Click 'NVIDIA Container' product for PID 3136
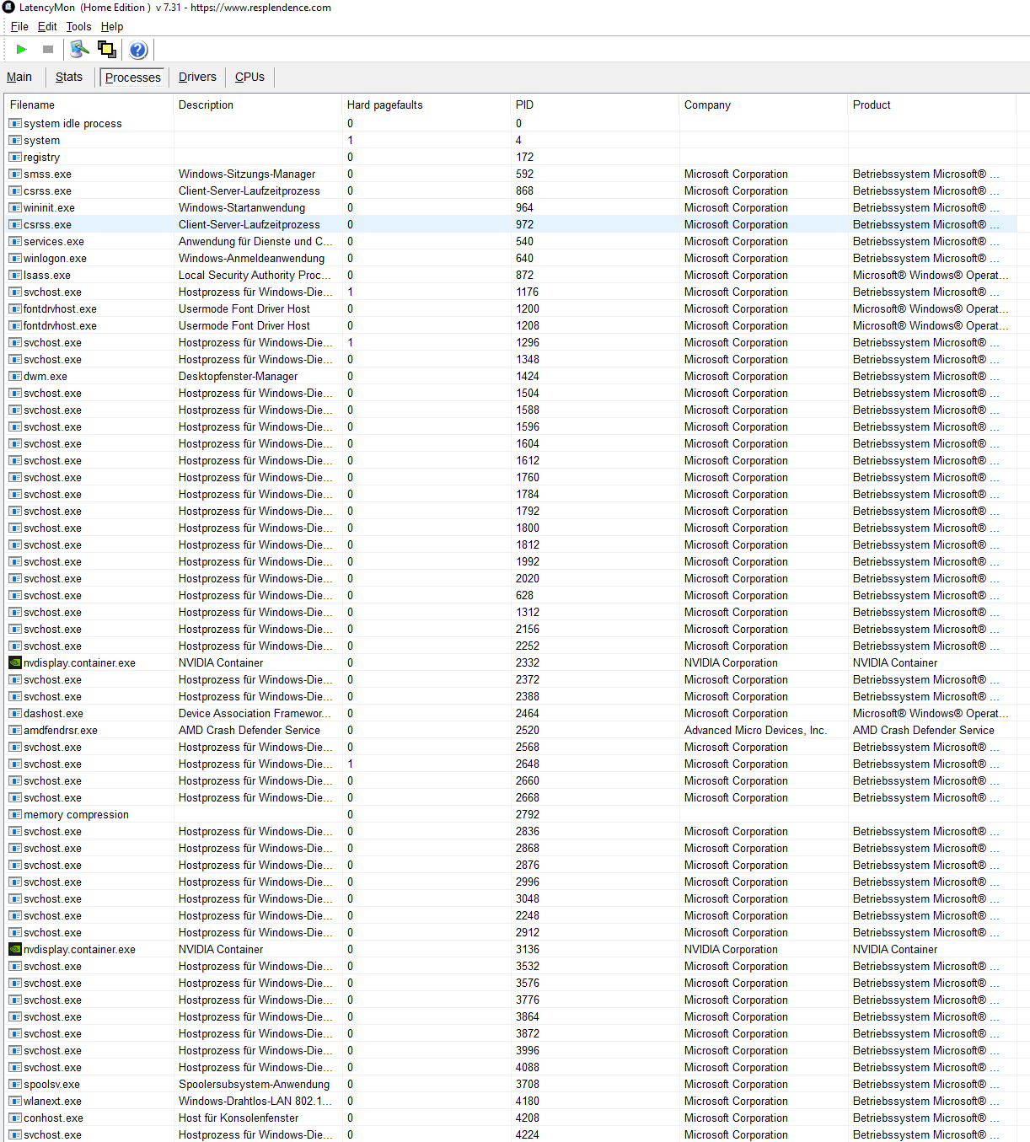This screenshot has height=1142, width=1030. click(895, 949)
